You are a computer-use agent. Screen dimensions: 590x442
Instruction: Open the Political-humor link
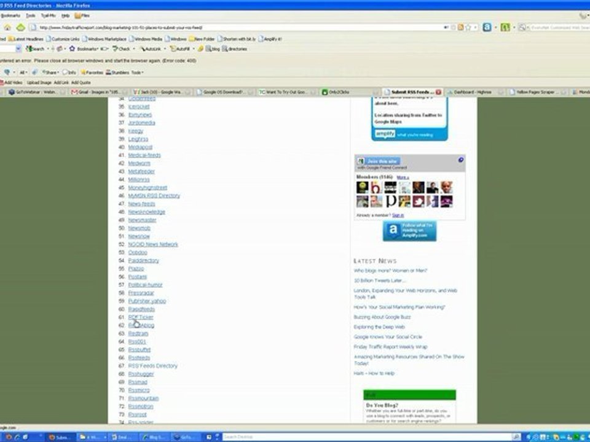point(145,285)
